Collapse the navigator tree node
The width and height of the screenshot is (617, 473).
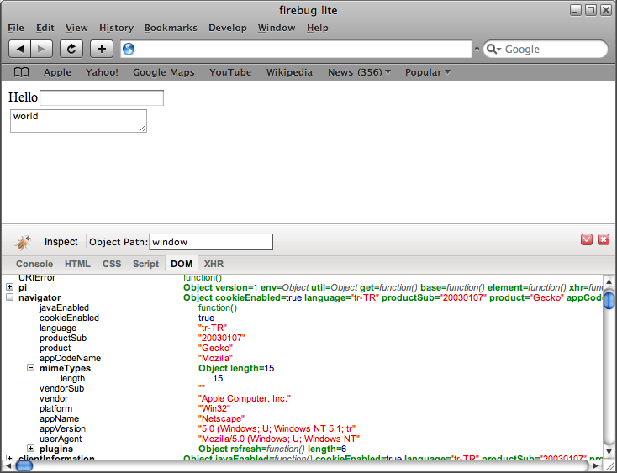9,297
